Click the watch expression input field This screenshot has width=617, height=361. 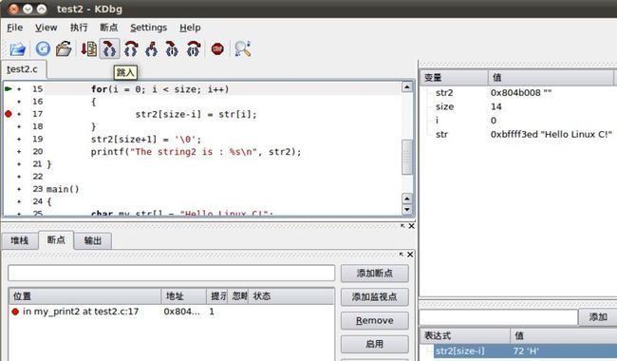[498, 317]
